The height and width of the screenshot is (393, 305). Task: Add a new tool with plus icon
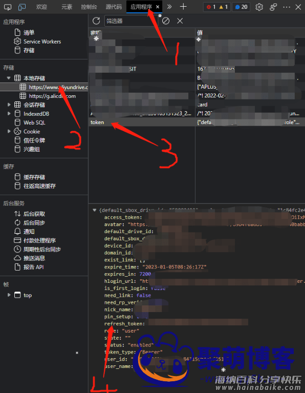click(183, 7)
